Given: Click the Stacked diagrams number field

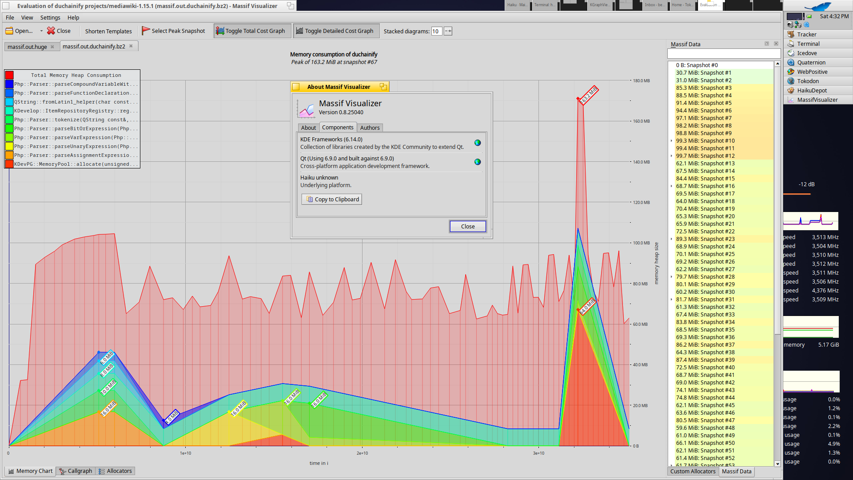Looking at the screenshot, I should [x=436, y=31].
